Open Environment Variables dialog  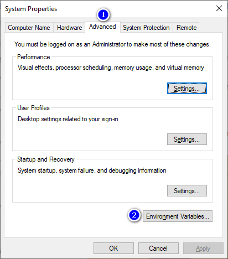tap(178, 216)
